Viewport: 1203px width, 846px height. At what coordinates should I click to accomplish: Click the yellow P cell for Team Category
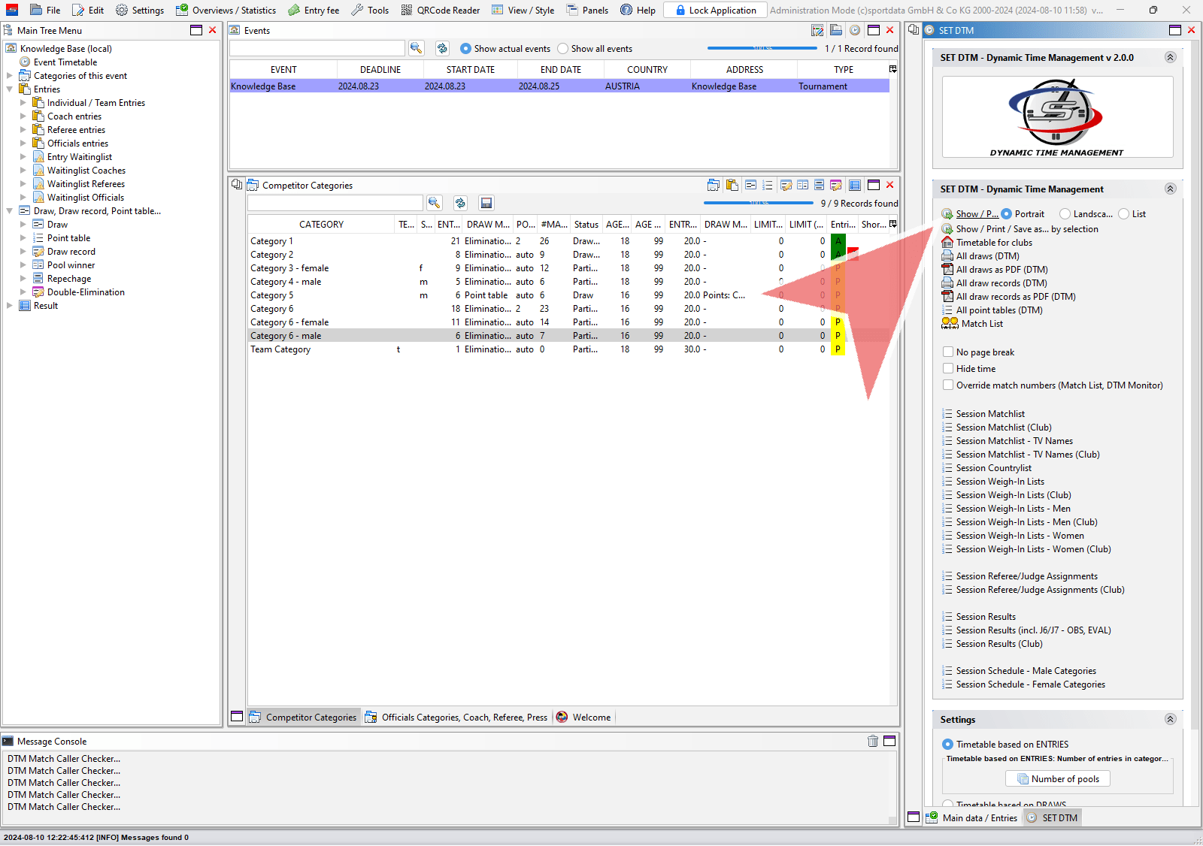pyautogui.click(x=838, y=349)
